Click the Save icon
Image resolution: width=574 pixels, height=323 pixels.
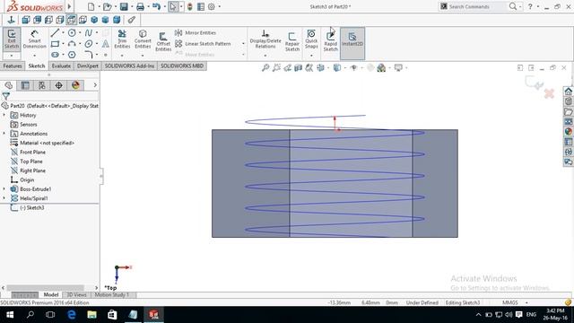(x=124, y=6)
